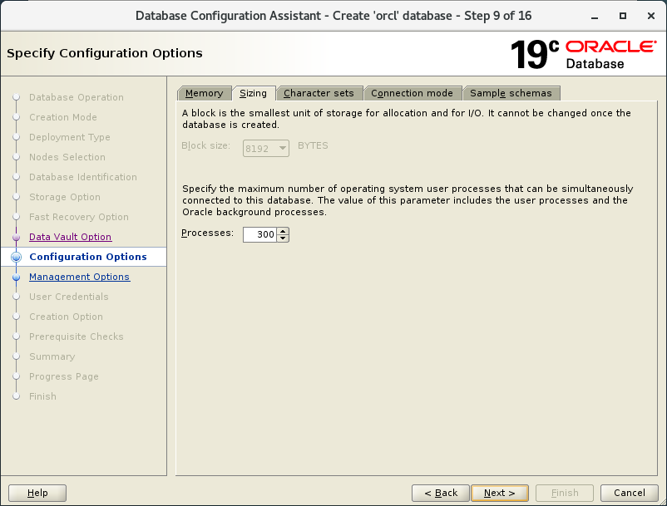Image resolution: width=667 pixels, height=506 pixels.
Task: Decrement Processes using the down spinner arrow
Action: tap(282, 238)
